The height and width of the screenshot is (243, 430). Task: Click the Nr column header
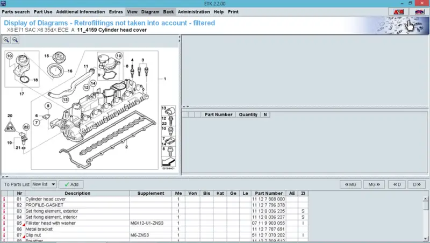click(19, 194)
